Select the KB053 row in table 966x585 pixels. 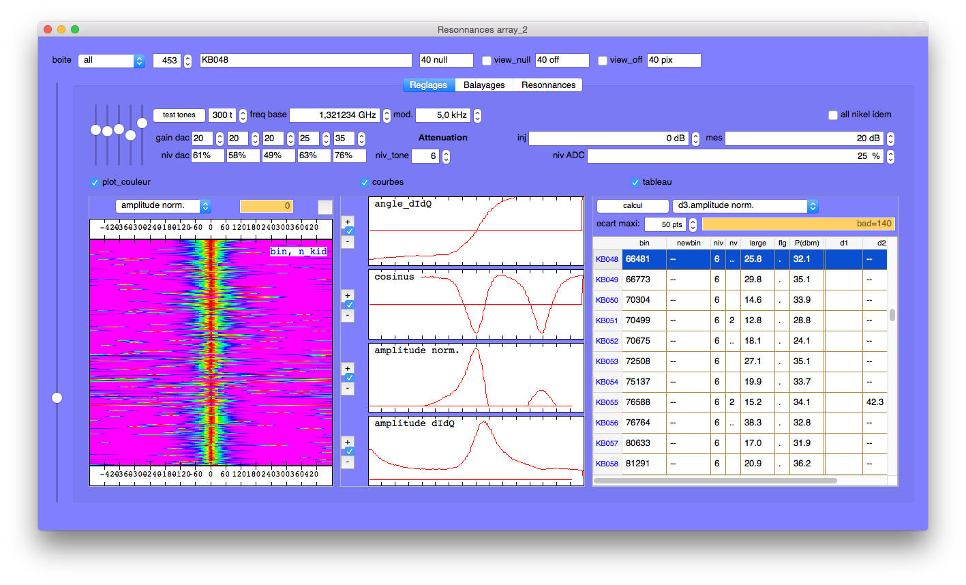[x=607, y=361]
